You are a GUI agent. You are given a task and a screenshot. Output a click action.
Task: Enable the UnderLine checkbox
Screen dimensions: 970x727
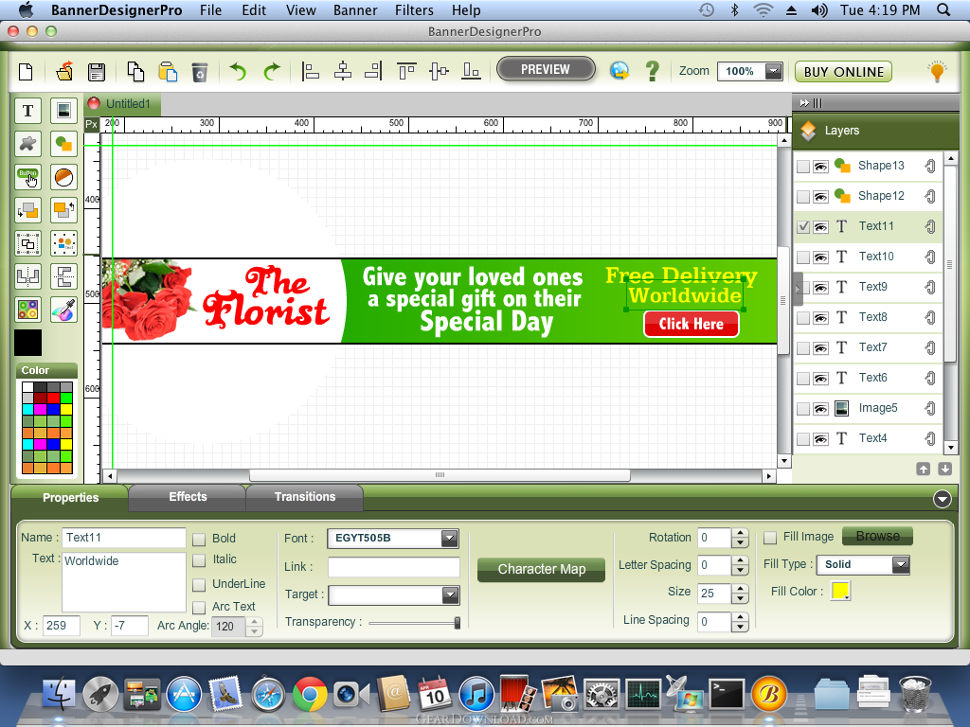click(199, 584)
